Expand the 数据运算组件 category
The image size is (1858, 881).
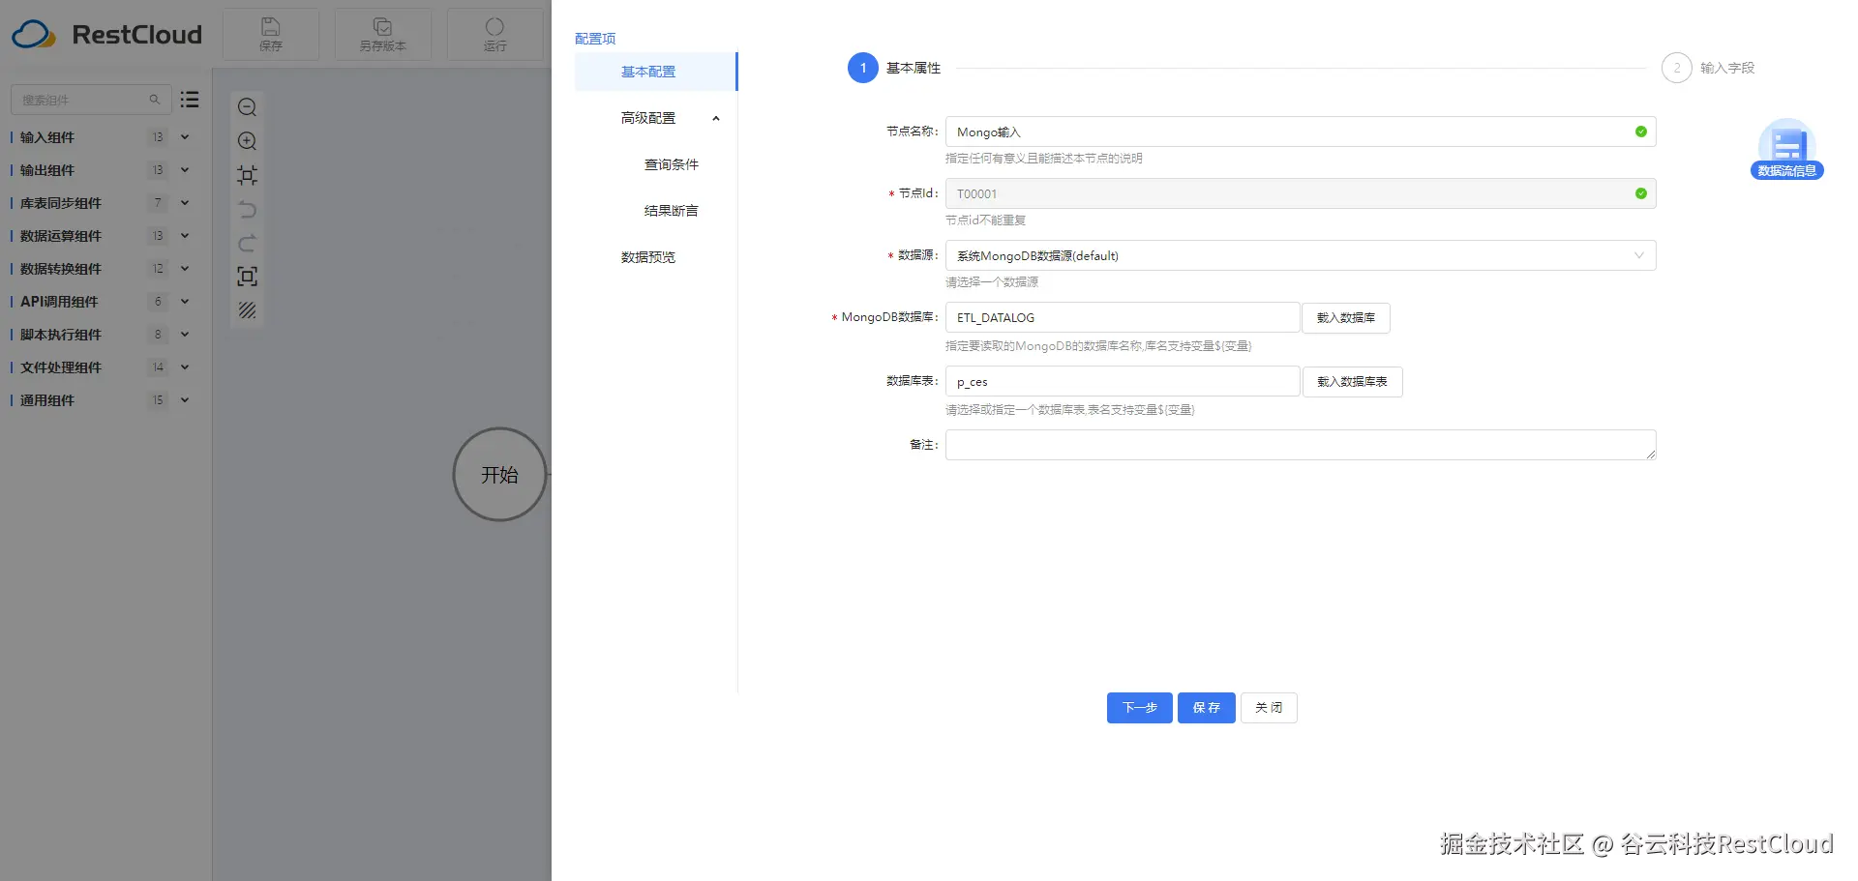tap(185, 236)
